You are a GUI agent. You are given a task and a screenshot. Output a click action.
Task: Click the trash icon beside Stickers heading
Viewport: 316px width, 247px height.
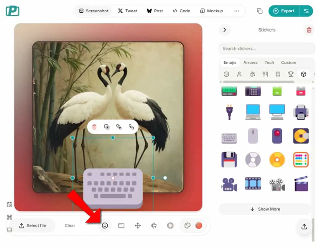pos(309,30)
